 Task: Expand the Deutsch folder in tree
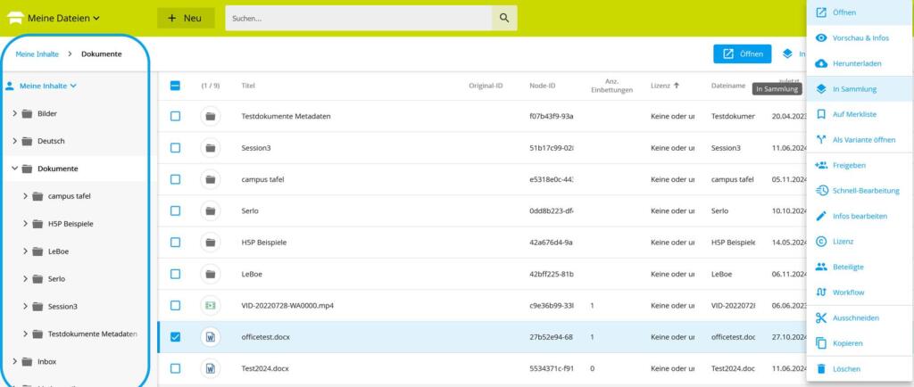click(x=14, y=141)
